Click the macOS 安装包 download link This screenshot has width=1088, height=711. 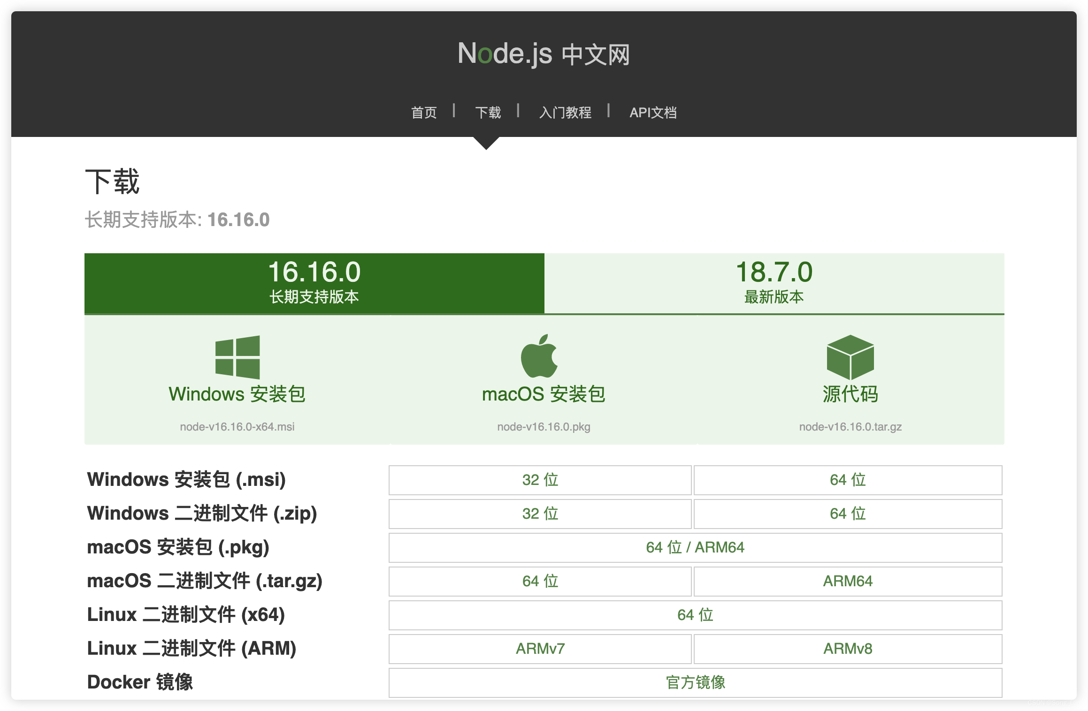tap(544, 394)
